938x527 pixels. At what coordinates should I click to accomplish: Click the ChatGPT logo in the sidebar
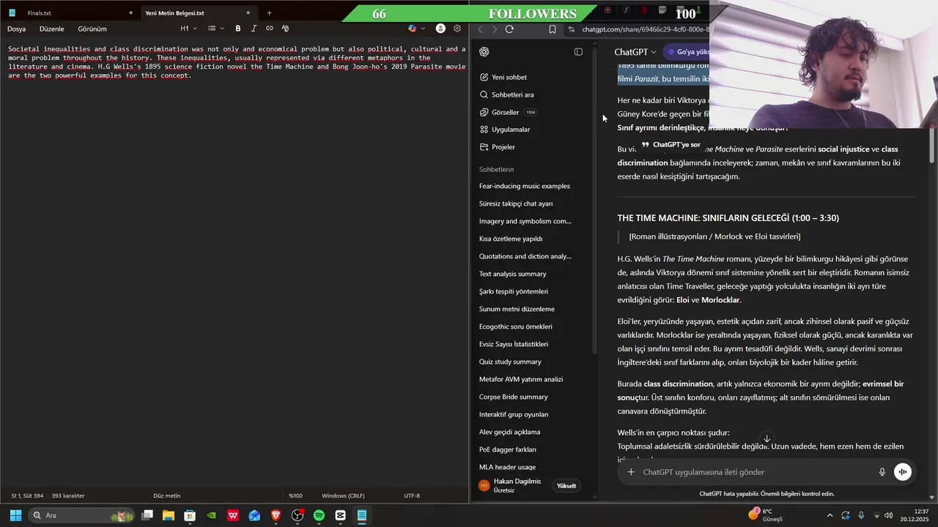[484, 52]
